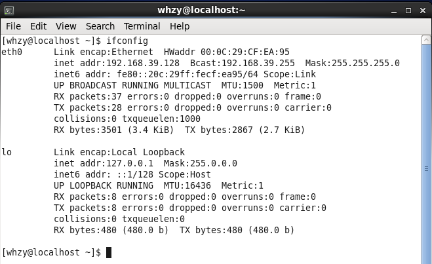The height and width of the screenshot is (264, 432).
Task: Click the Mask:255.255.255.0 text
Action: click(x=353, y=63)
